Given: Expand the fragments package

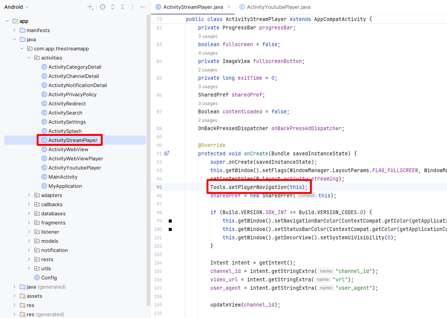Looking at the screenshot, I should [29, 223].
